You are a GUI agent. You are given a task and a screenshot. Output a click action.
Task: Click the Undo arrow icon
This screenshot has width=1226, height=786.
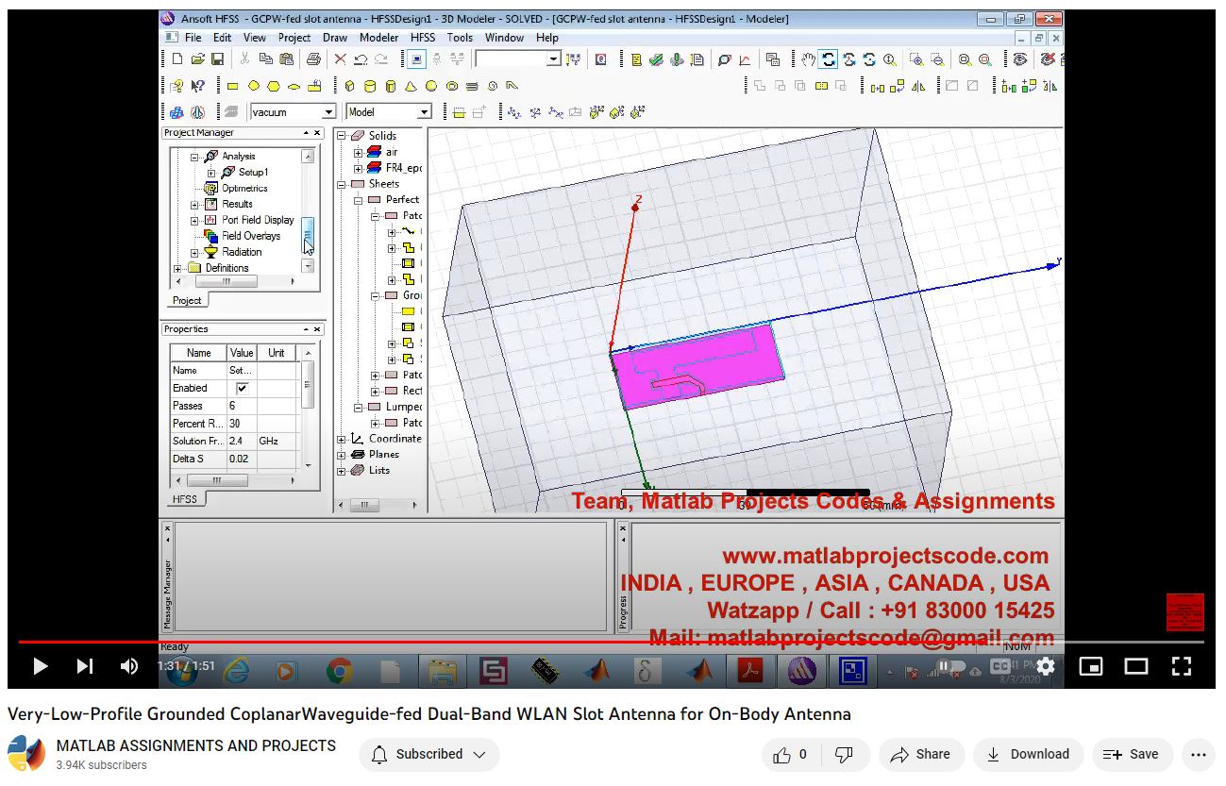tap(361, 59)
